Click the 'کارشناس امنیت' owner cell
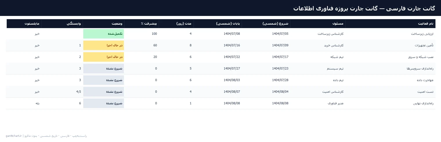Screen dimensions: 441x142 point(318,92)
